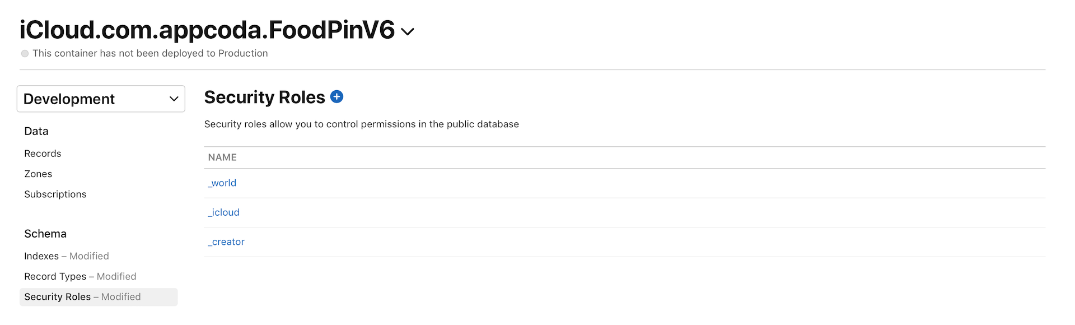
Task: Select the highlighted Security Roles entry
Action: (x=58, y=296)
